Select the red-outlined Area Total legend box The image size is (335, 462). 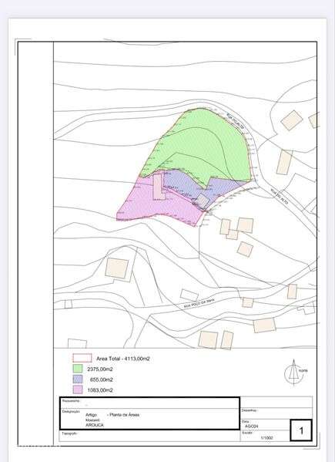(x=82, y=358)
